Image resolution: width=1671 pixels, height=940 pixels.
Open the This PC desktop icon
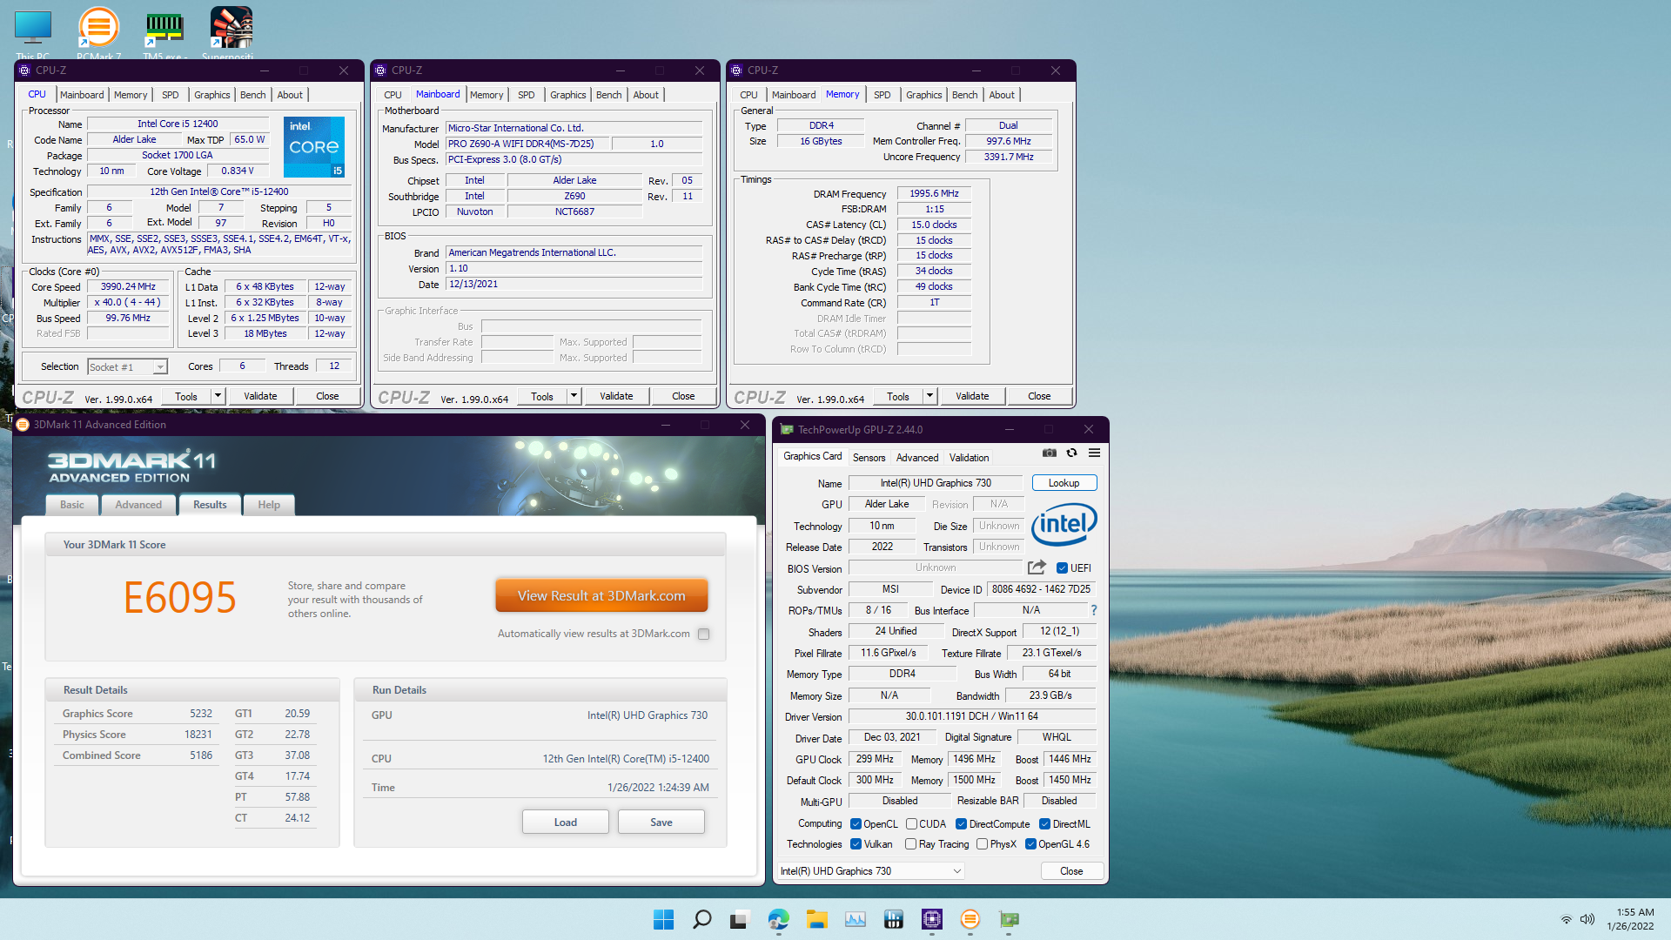click(33, 33)
